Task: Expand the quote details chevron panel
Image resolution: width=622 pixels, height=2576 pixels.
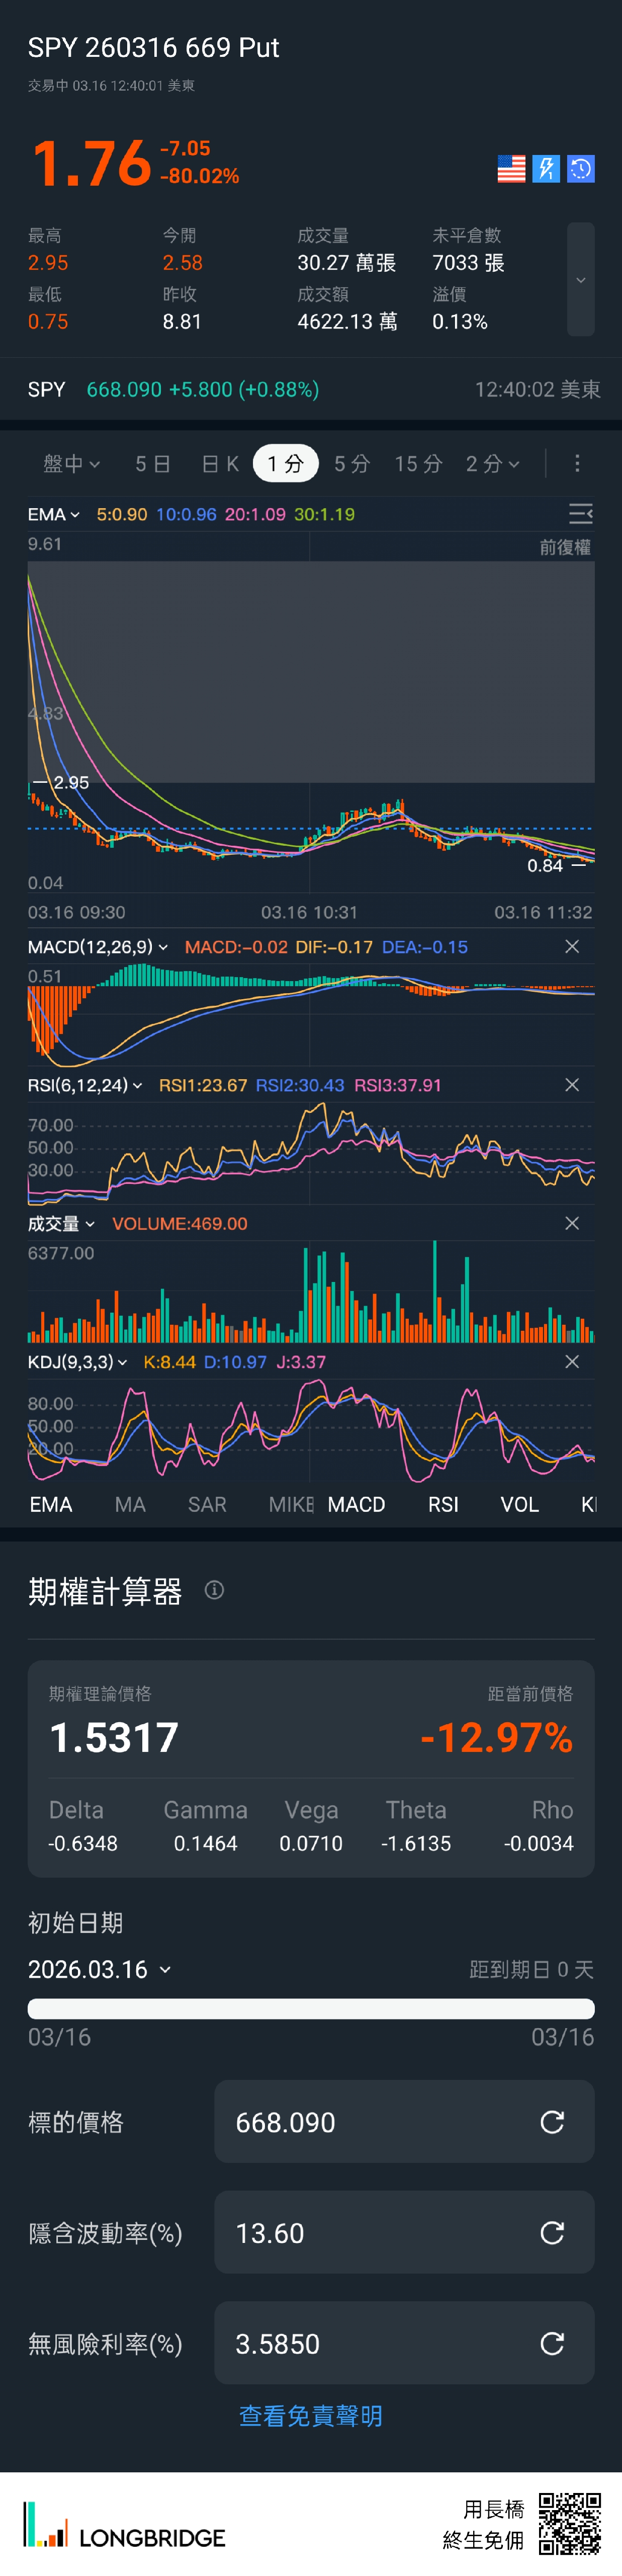Action: [x=580, y=280]
